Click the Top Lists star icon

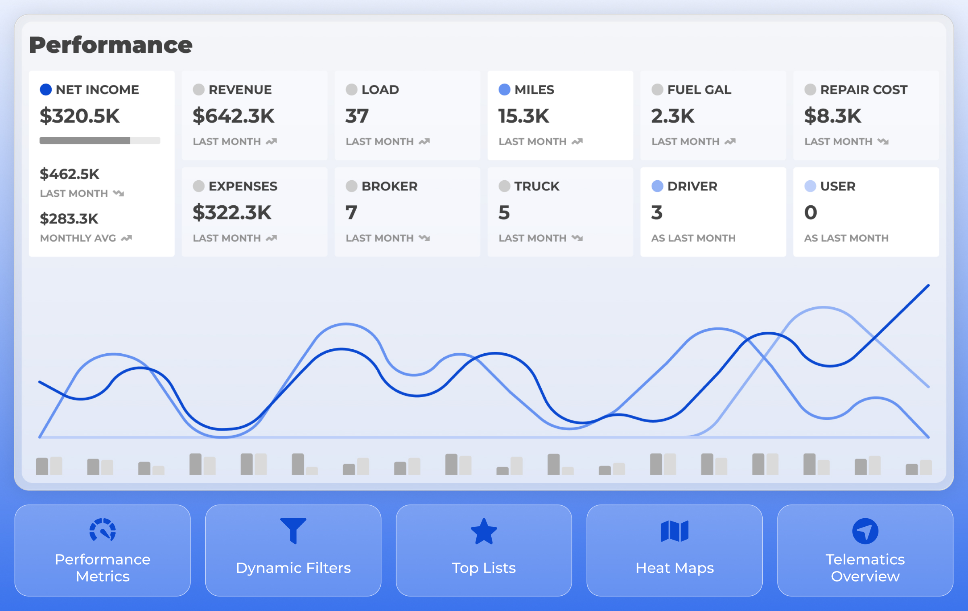pyautogui.click(x=484, y=531)
